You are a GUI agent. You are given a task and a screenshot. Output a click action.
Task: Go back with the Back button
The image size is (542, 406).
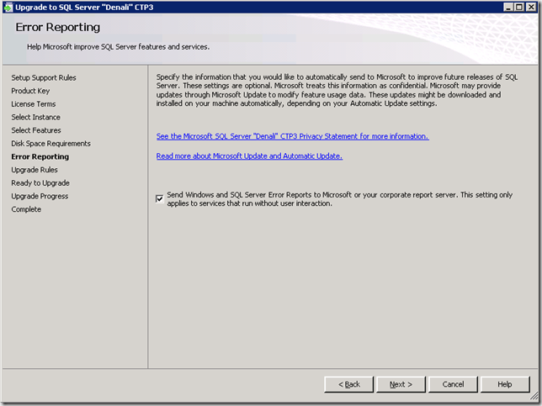tap(349, 384)
